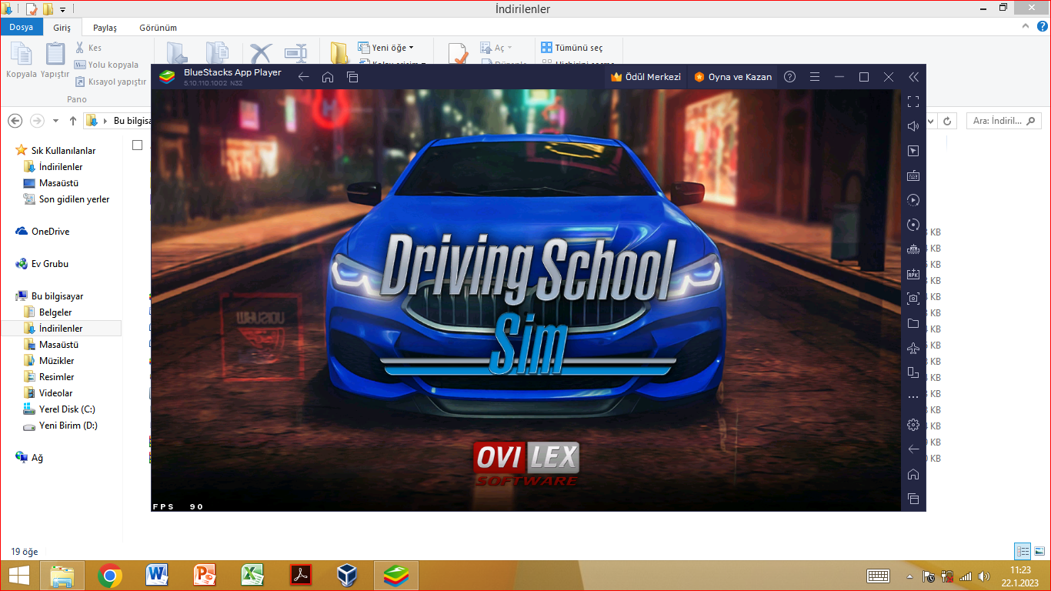Click the BlueStacks title bar back arrow
This screenshot has width=1051, height=591.
tap(304, 77)
